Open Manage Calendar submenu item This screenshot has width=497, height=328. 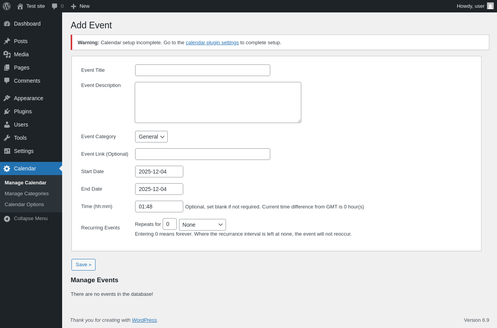[x=26, y=183]
